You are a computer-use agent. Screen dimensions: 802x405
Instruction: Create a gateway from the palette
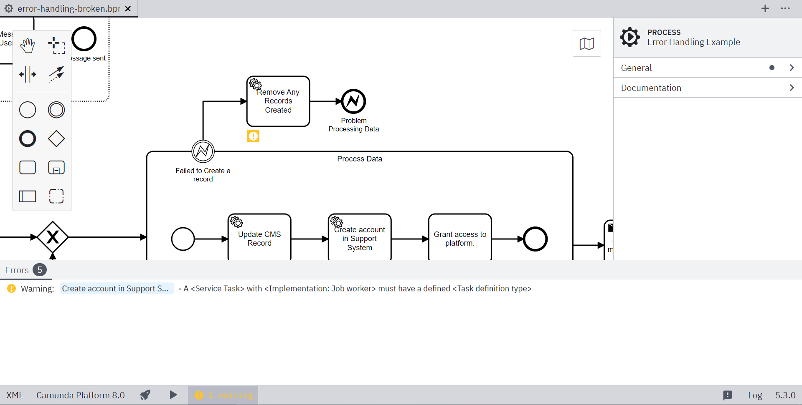coord(56,138)
